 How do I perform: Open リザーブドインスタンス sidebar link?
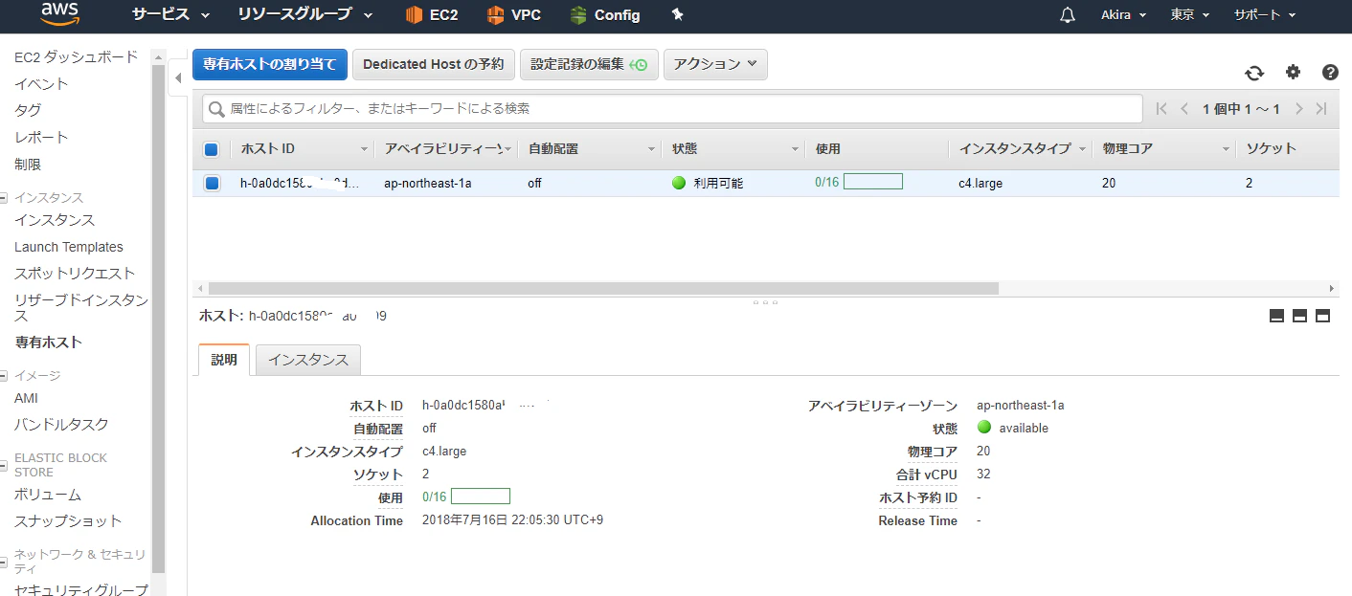(x=81, y=308)
